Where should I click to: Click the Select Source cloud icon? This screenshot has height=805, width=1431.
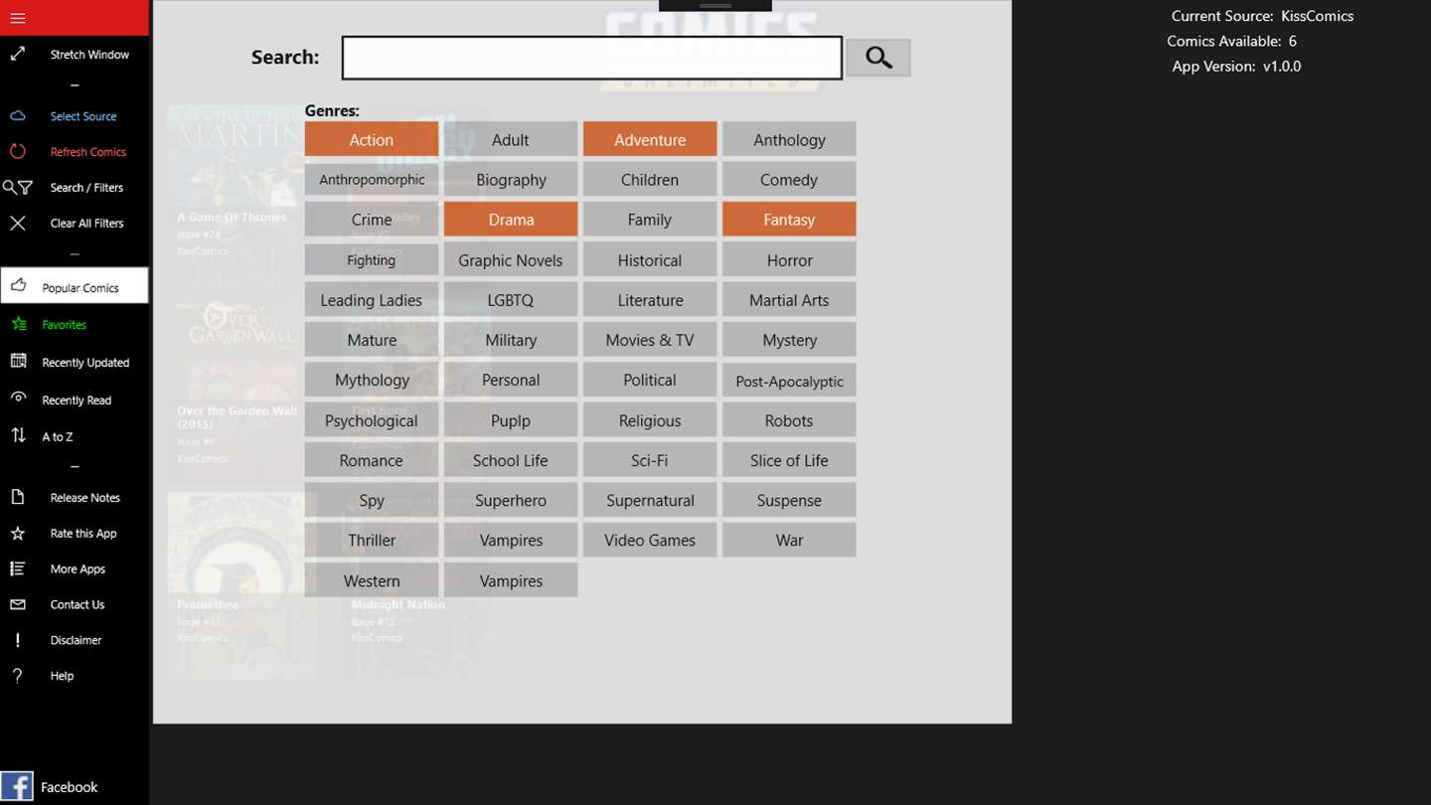[x=18, y=115]
